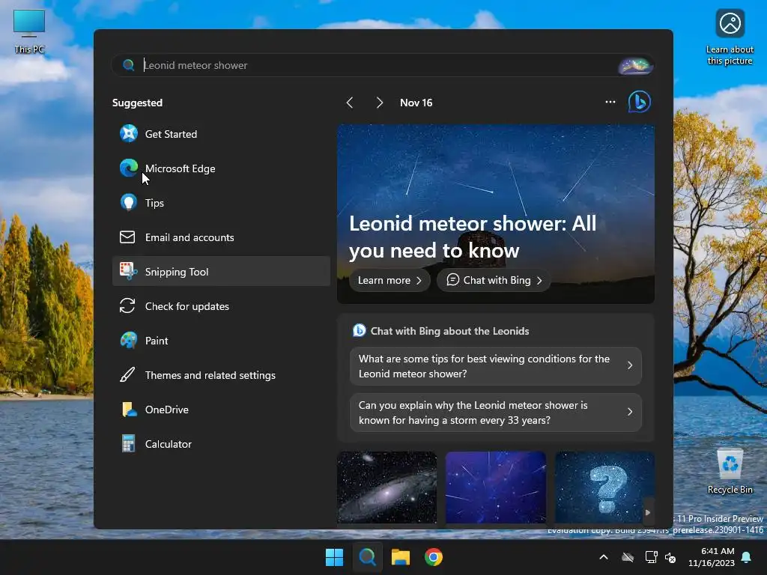Click the taskbar clock showing 6:41 AM

(712, 557)
